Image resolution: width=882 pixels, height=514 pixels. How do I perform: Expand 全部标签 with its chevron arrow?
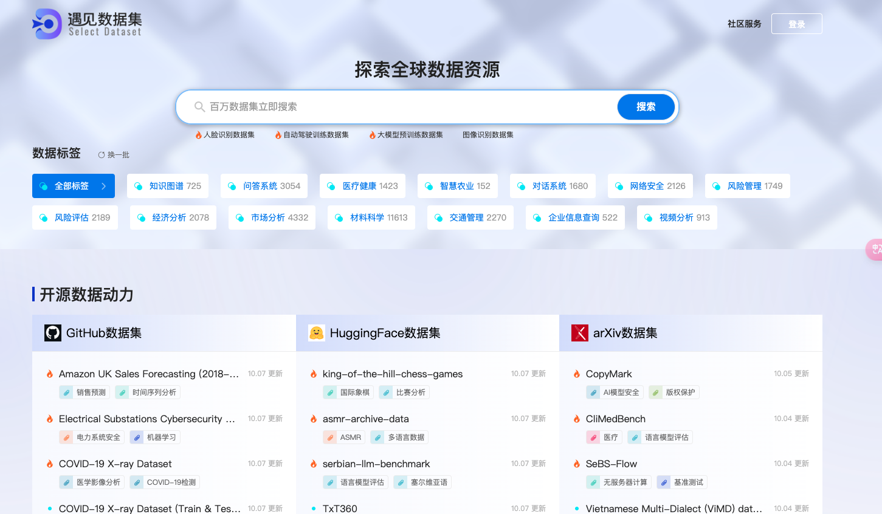tap(104, 186)
